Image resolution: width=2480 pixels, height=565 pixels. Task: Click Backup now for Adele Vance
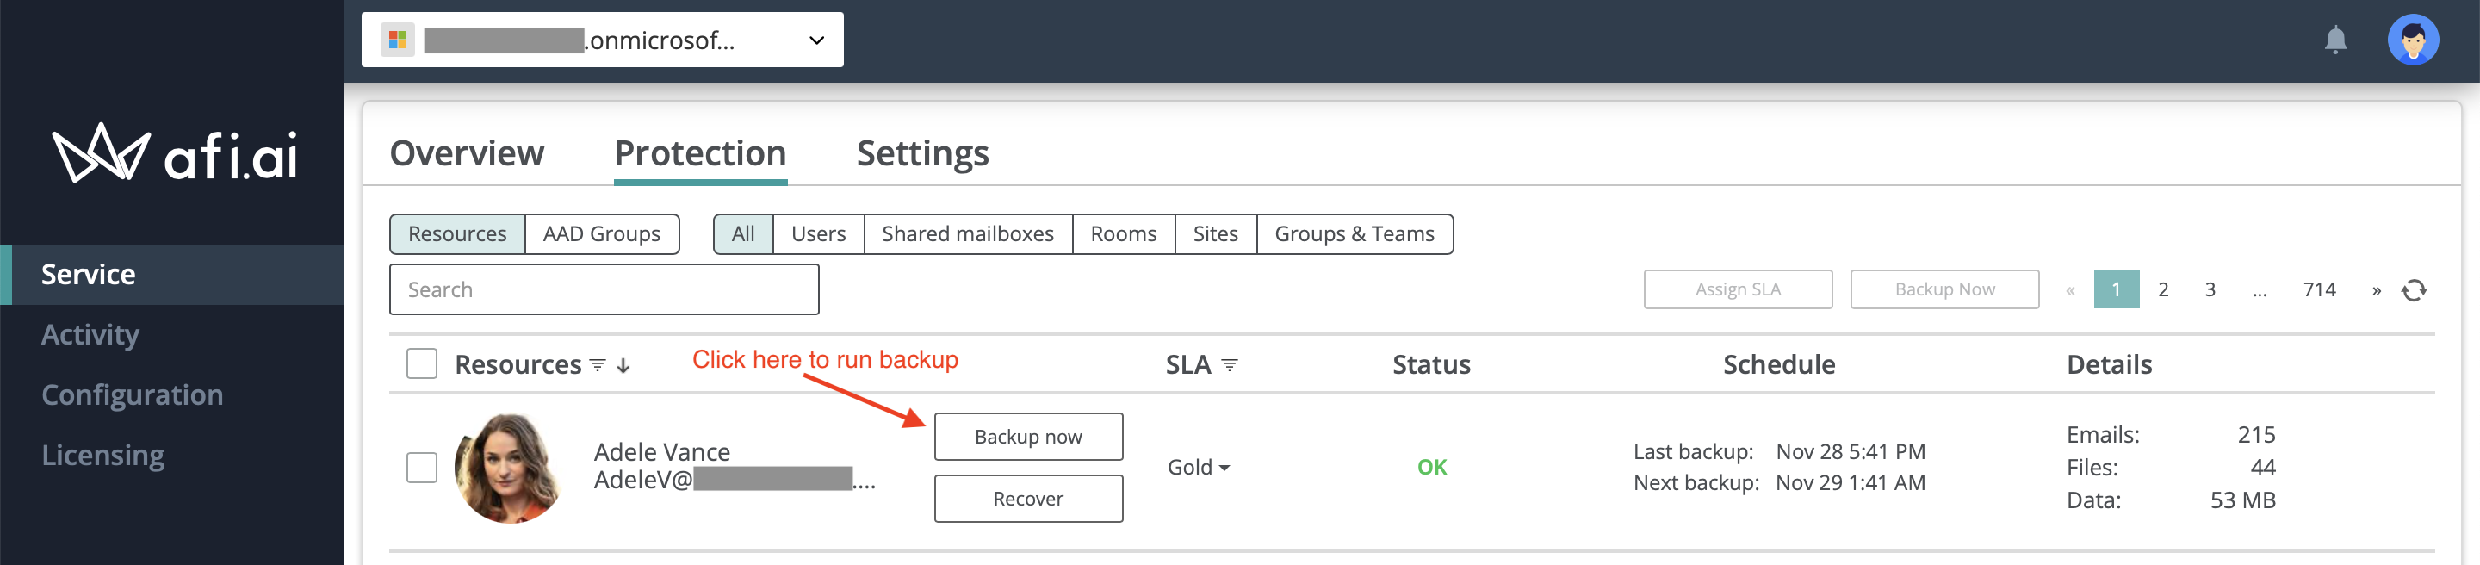click(1028, 437)
